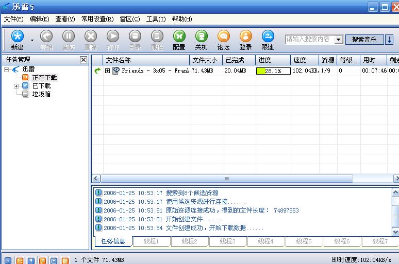Image resolution: width=399 pixels, height=264 pixels.
Task: Open the 编辑(E) menu
Action: [x=39, y=19]
